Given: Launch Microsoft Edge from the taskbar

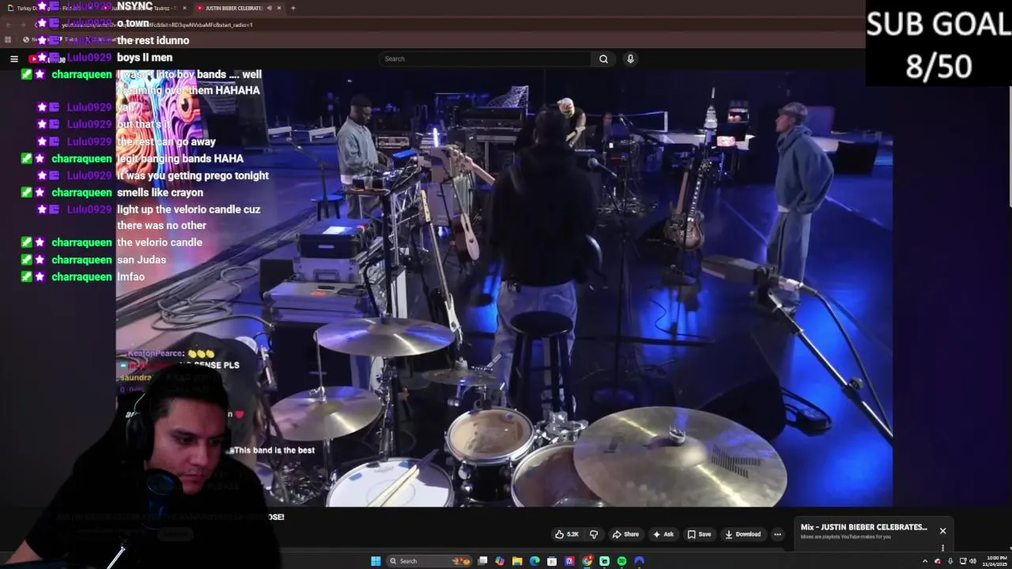Looking at the screenshot, I should [x=534, y=561].
